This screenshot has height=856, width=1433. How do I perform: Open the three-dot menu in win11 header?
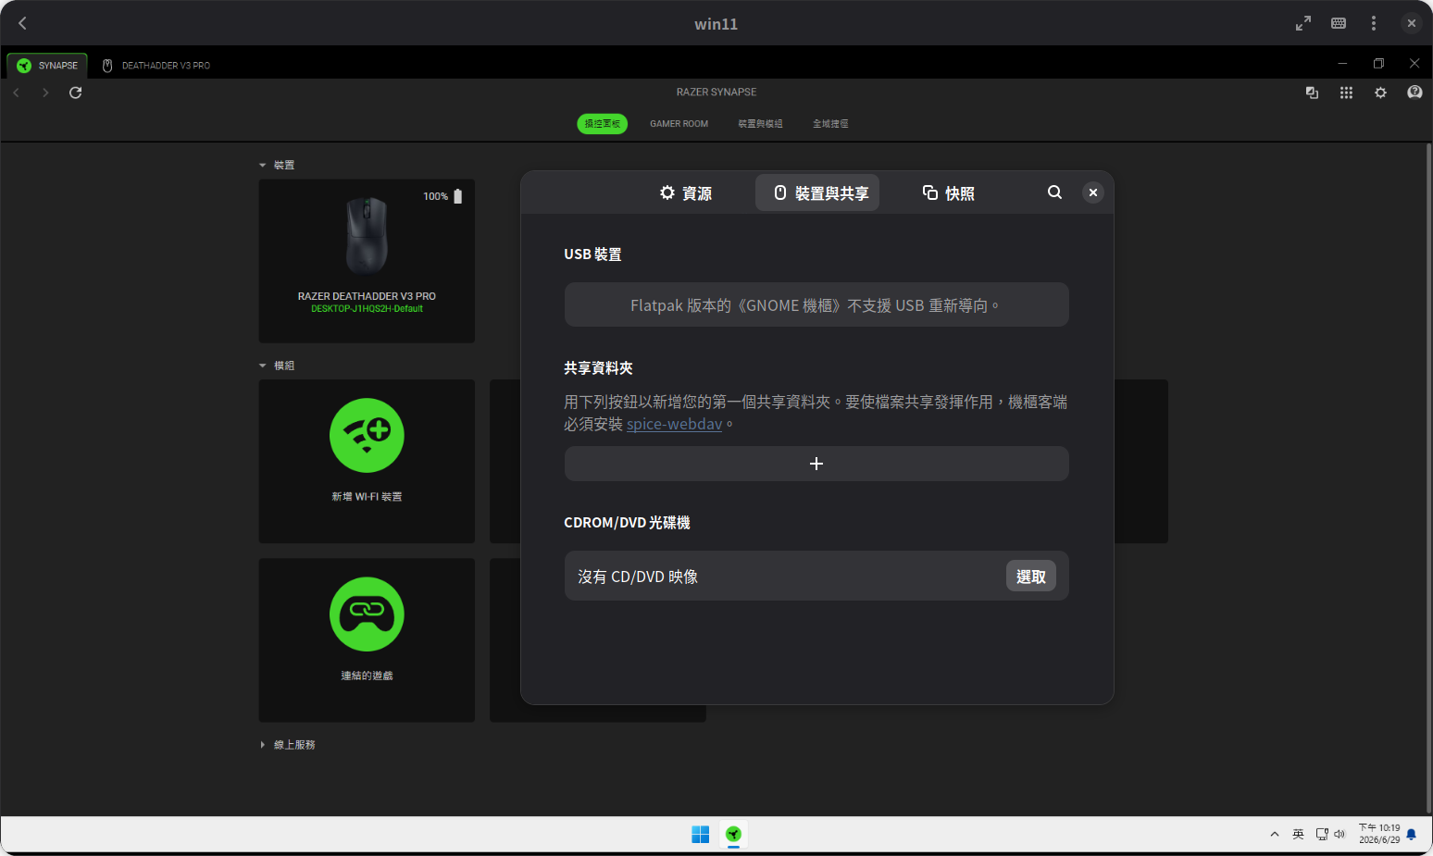(x=1374, y=23)
